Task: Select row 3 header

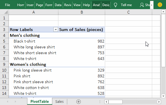Action: pos(4,30)
